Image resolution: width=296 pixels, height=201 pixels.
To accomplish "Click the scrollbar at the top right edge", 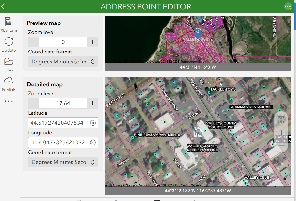I will (294, 20).
